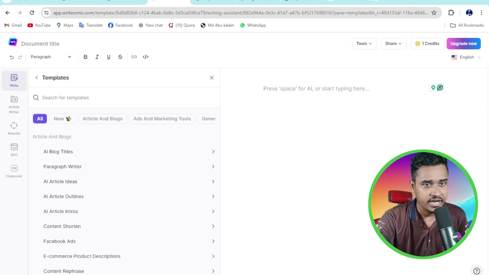This screenshot has width=489, height=275.
Task: Click the Document title field
Action: pos(40,44)
